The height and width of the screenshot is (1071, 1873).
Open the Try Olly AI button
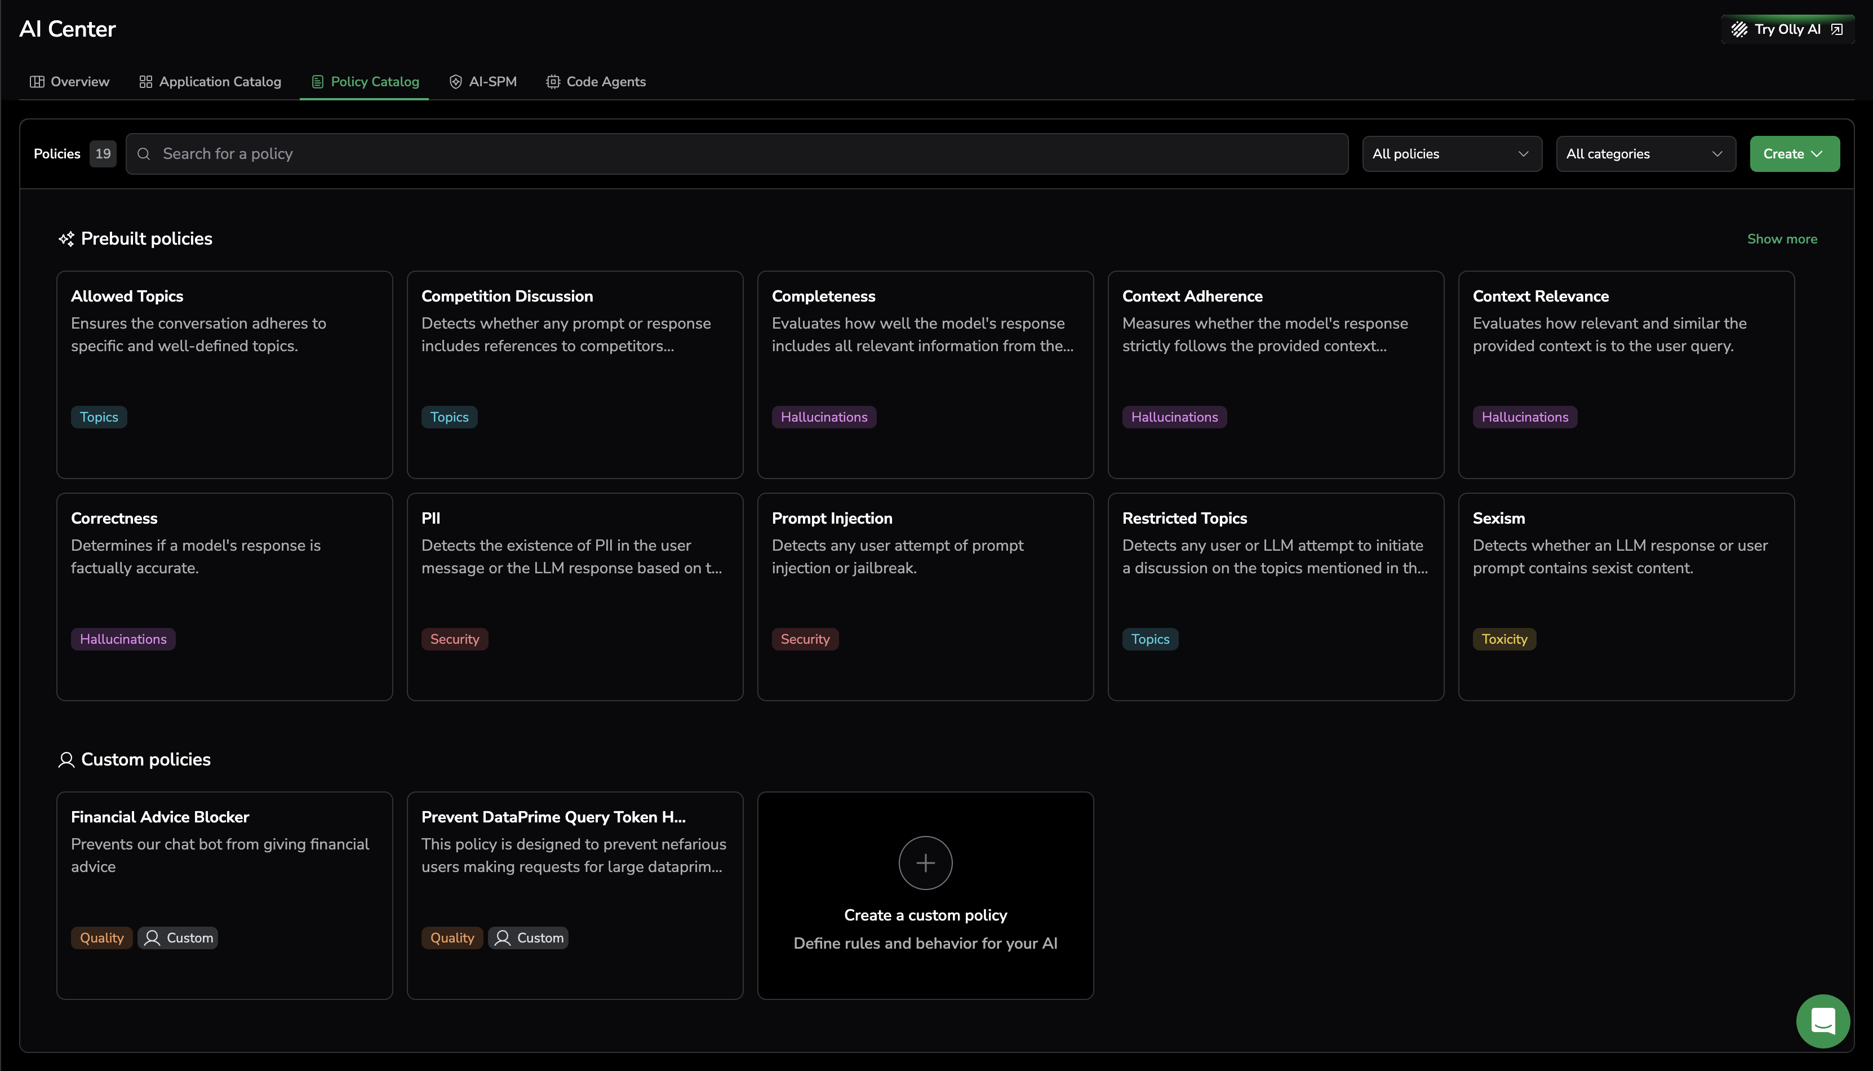pyautogui.click(x=1787, y=29)
